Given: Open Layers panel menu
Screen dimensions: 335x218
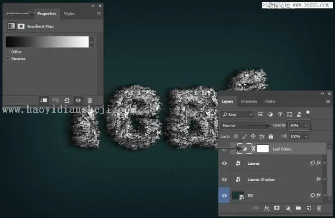Looking at the screenshot, I should tap(328, 101).
